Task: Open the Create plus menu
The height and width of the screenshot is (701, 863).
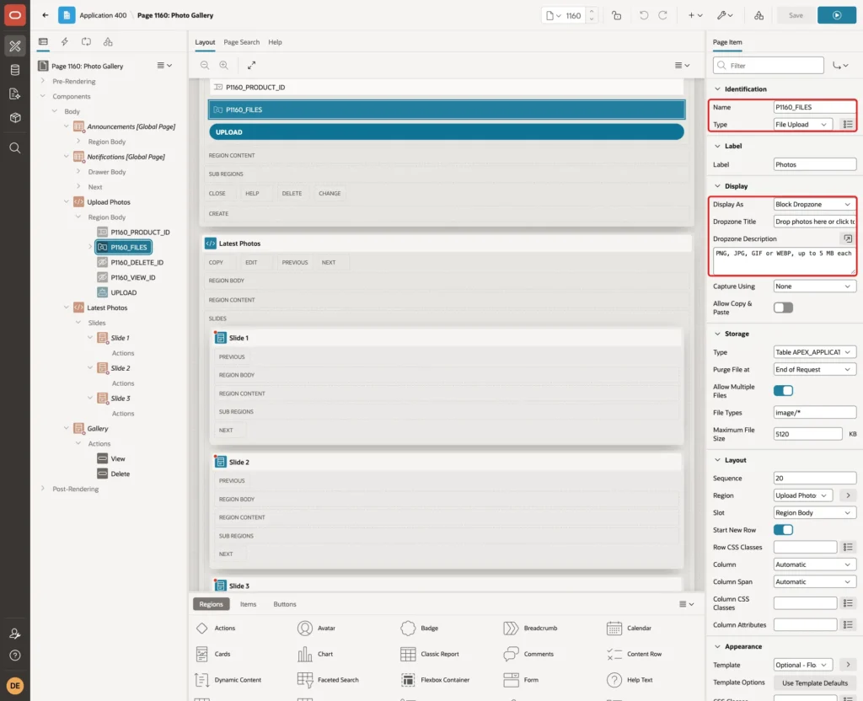Action: pos(694,15)
